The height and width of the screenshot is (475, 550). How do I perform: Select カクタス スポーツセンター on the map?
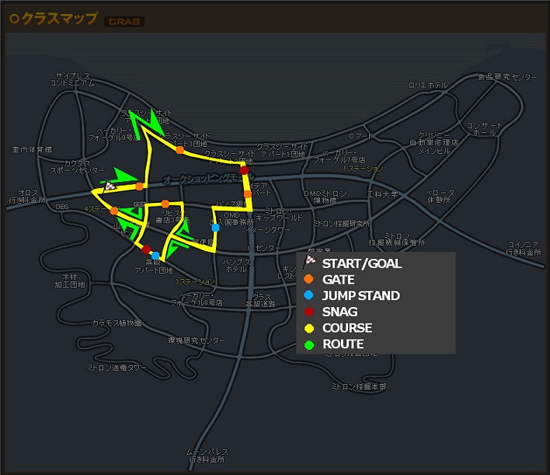click(x=77, y=167)
